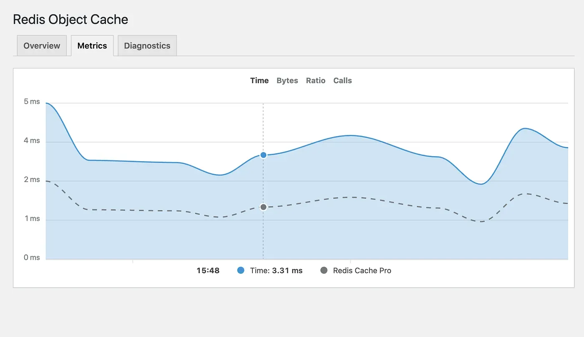Click the dashed Redis Cache Pro line
The image size is (584, 337).
(355, 197)
